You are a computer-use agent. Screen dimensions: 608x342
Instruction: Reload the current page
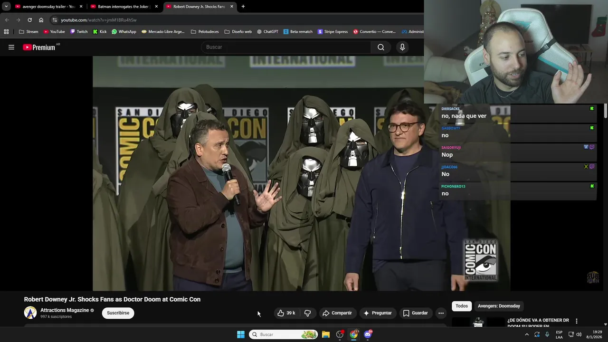[x=29, y=20]
